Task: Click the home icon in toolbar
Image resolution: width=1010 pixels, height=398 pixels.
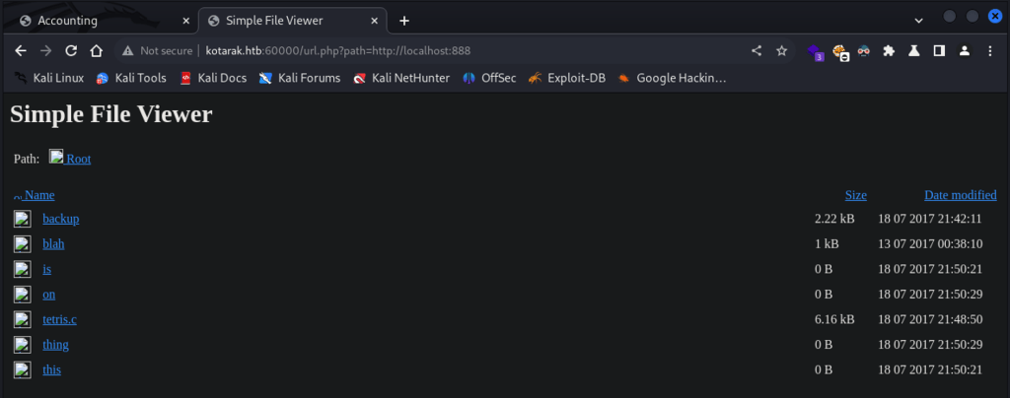Action: 96,50
